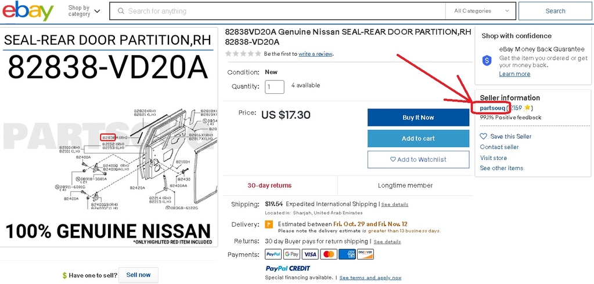Expand the Shop by category menu
594x284 pixels.
[84, 11]
